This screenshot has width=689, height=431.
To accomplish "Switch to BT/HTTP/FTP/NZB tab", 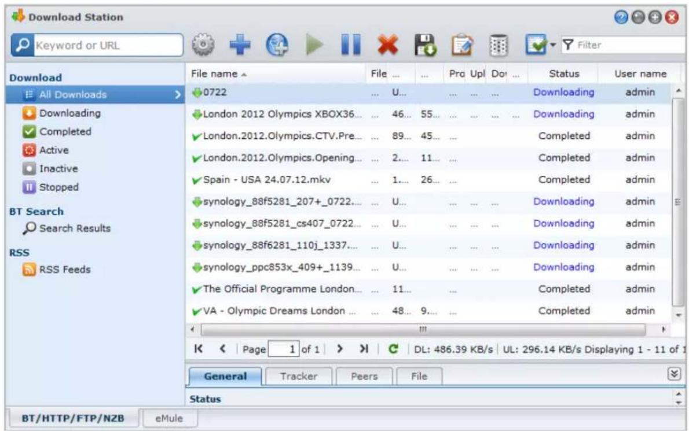I will pyautogui.click(x=73, y=418).
